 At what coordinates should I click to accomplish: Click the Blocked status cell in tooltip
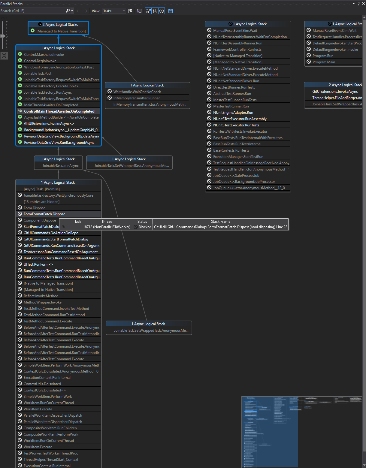[x=142, y=227]
